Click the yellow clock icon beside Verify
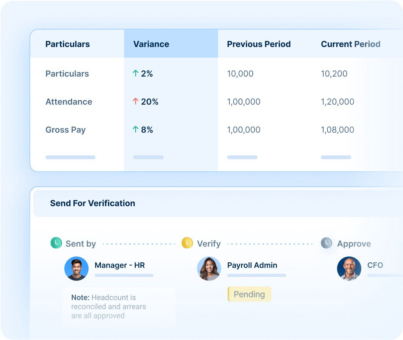The height and width of the screenshot is (340, 403). (187, 243)
